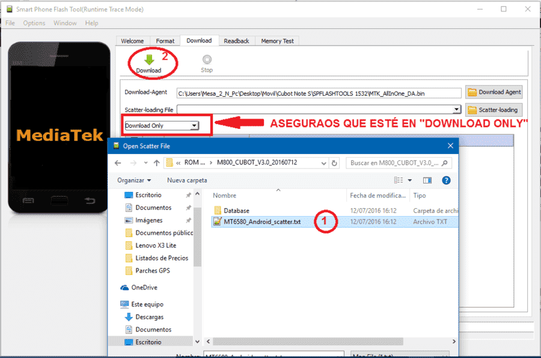Go back in the file dialog

coord(118,163)
